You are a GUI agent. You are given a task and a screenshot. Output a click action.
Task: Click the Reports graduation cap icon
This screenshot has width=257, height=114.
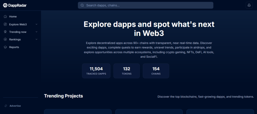pyautogui.click(x=5, y=47)
